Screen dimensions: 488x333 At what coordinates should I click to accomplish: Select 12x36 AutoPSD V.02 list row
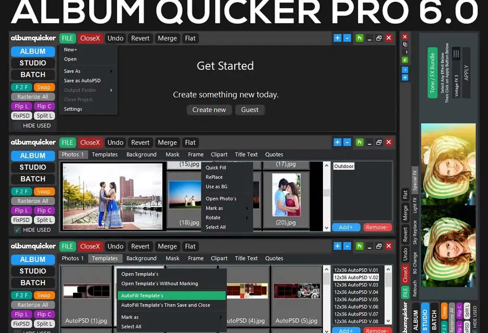[x=357, y=277]
